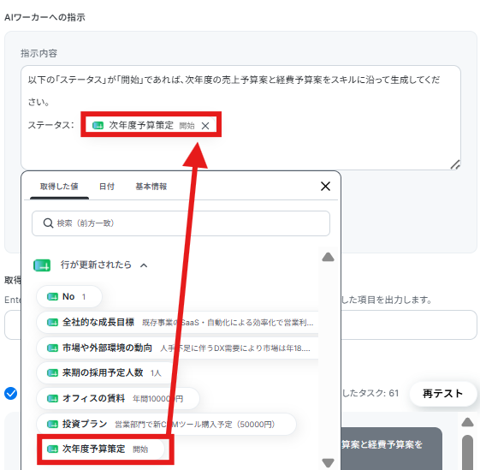The image size is (480, 470).
Task: Click the popup list scroll-down arrow
Action: pyautogui.click(x=328, y=462)
